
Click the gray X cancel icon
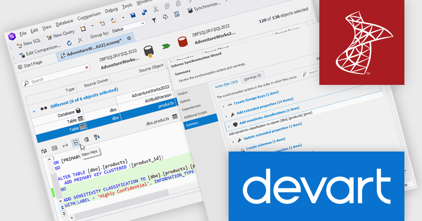click(80, 40)
